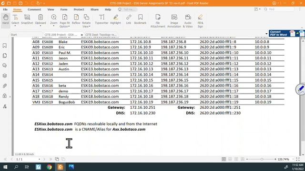Viewport: 305px width, 171px height.
Task: Click the page number field 1 / 1
Action: (27, 159)
